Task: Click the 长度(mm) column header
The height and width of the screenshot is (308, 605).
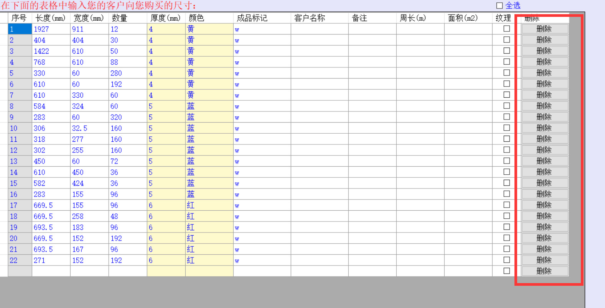Action: 51,18
